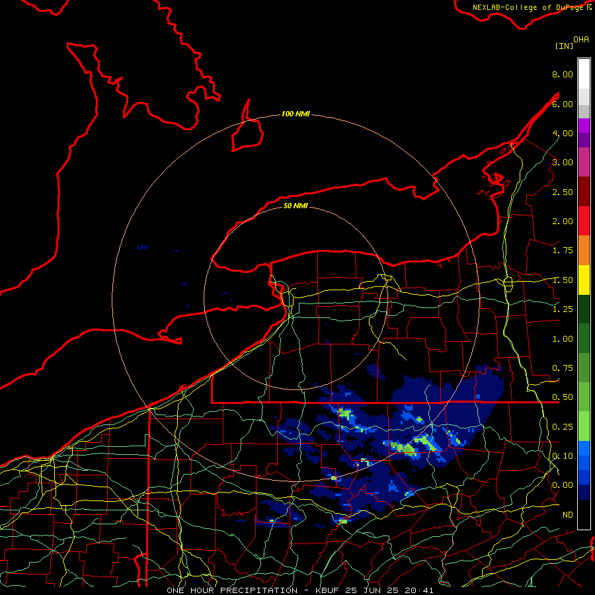
Task: Click the 3.00 legend value
Action: [563, 163]
